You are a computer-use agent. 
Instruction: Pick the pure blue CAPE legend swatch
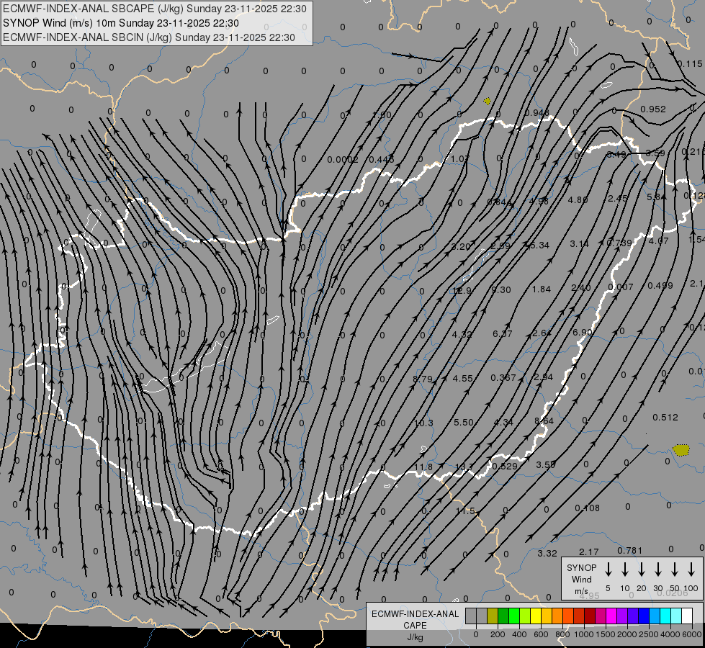pos(644,616)
